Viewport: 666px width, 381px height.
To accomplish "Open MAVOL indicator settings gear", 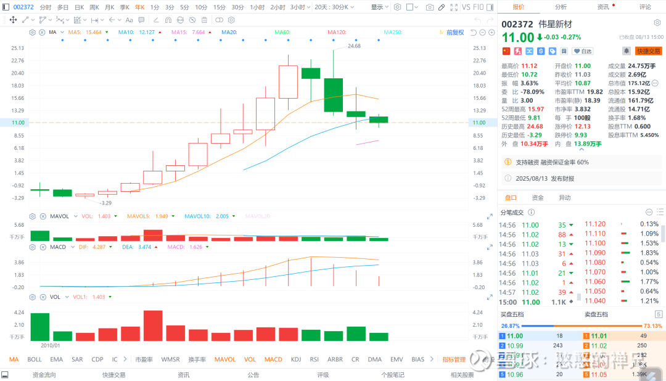I will click(32, 216).
